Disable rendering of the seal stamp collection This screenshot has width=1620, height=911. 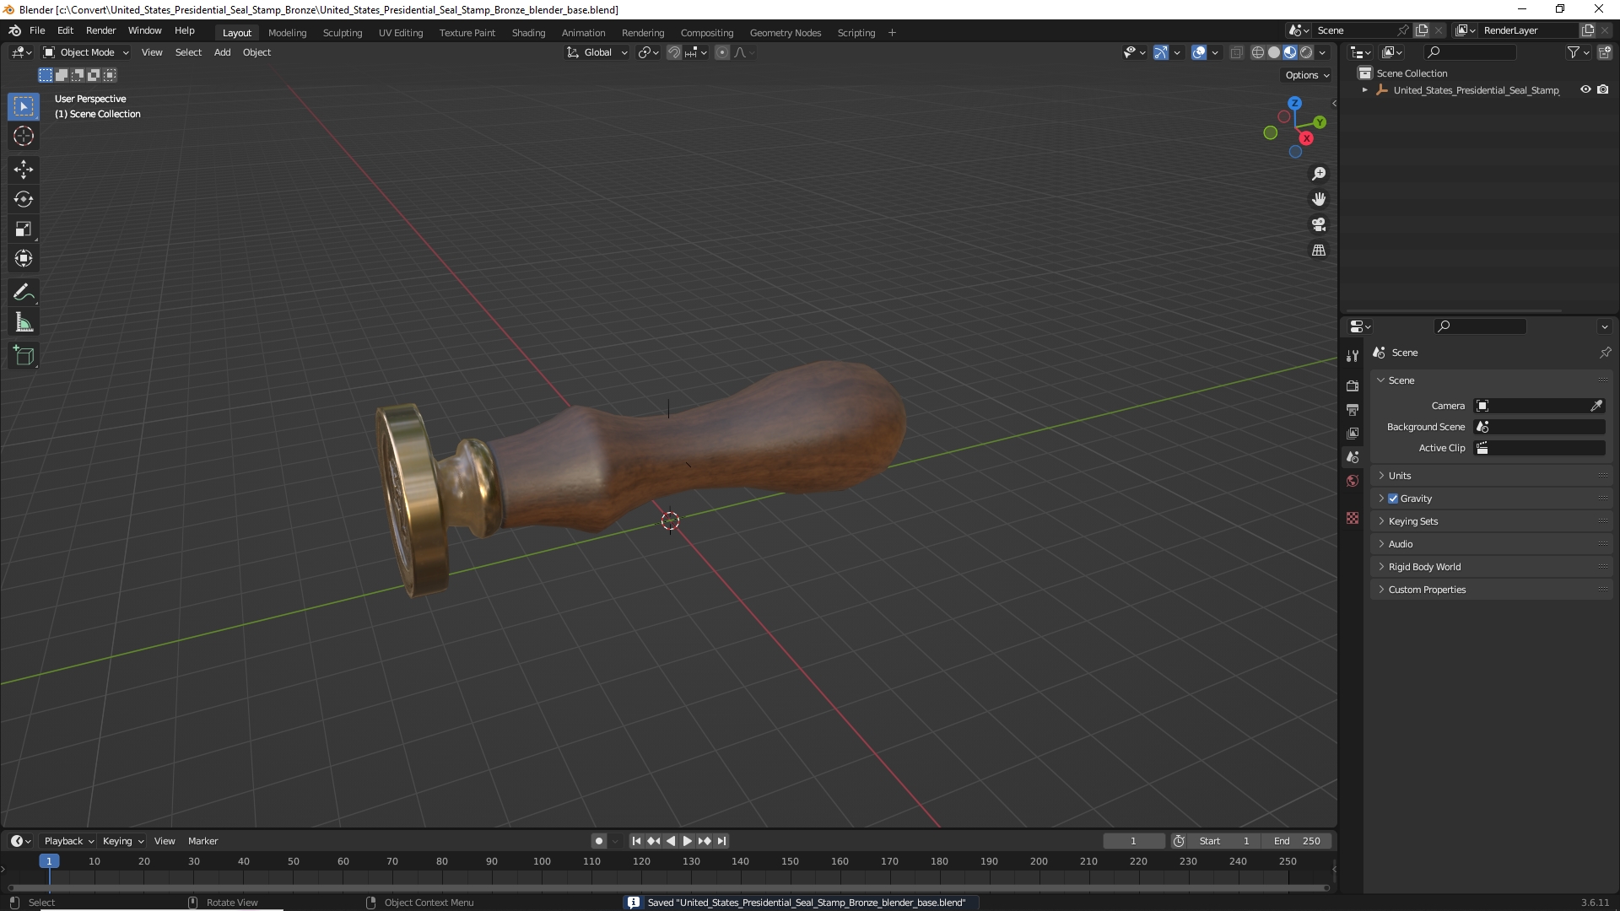1603,89
